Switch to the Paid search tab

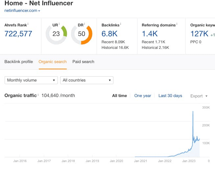83,62
